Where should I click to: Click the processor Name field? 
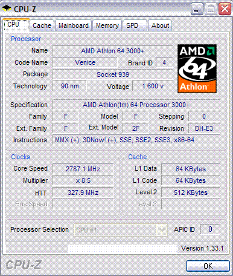(113, 51)
